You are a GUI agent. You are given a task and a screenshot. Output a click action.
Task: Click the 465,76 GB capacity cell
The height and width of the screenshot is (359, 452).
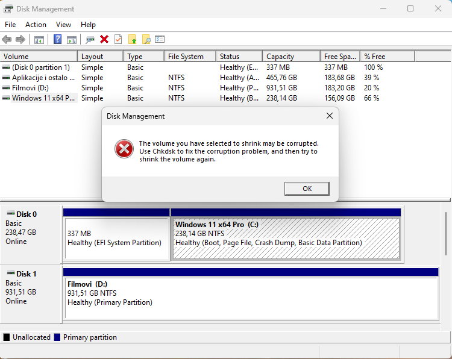point(281,78)
